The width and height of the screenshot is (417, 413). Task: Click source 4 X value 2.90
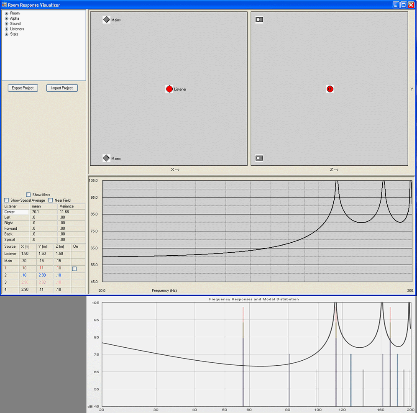click(x=25, y=290)
